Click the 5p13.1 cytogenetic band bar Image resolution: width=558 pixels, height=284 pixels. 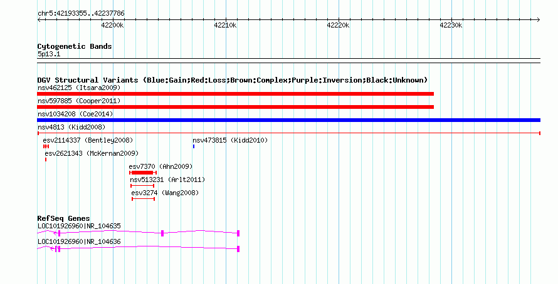click(288, 61)
